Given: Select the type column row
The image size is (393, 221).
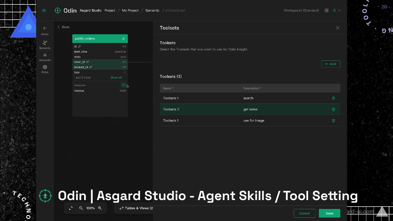Looking at the screenshot, I should tap(100, 72).
